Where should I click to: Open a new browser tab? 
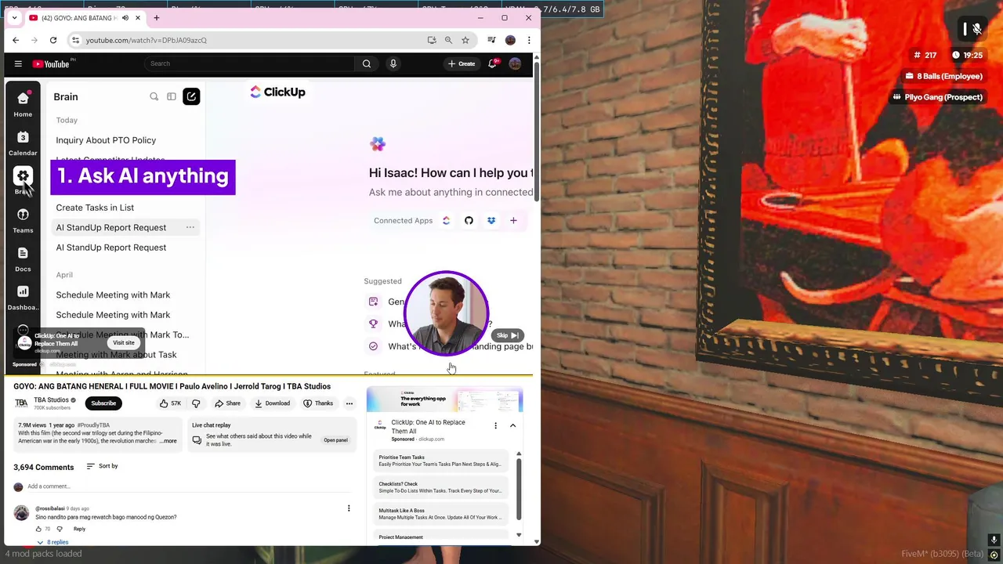[x=157, y=17]
